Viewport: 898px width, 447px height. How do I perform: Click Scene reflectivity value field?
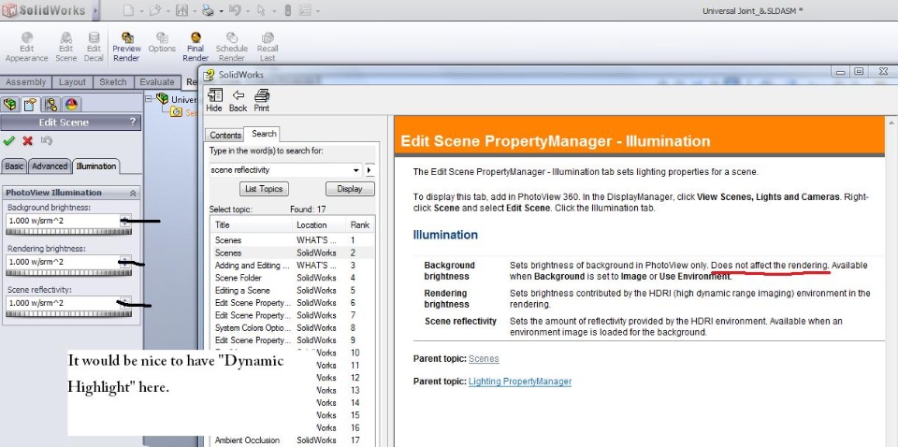click(x=63, y=303)
